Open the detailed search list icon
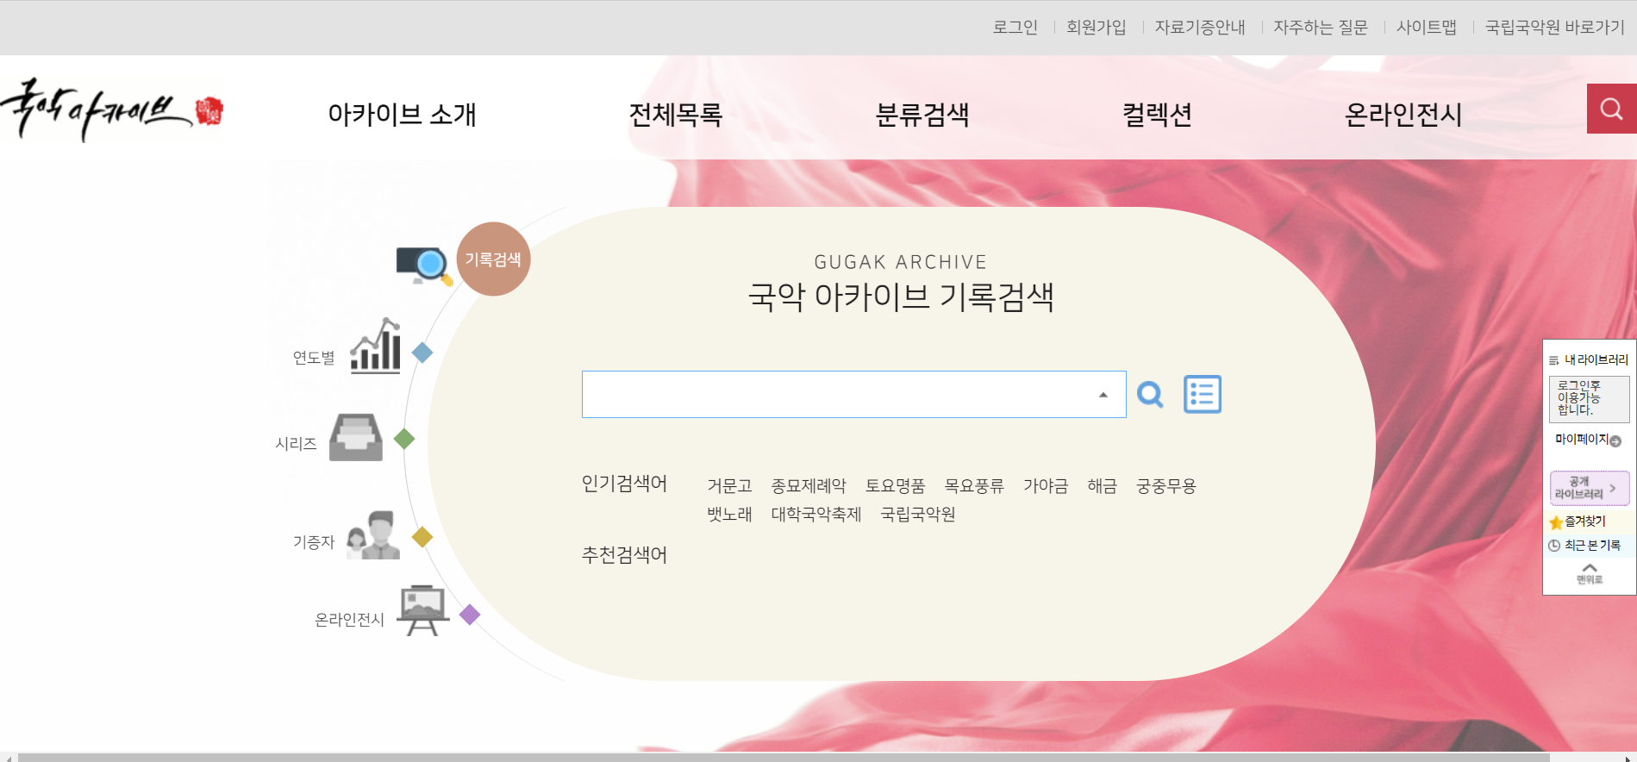The image size is (1637, 762). click(1202, 395)
